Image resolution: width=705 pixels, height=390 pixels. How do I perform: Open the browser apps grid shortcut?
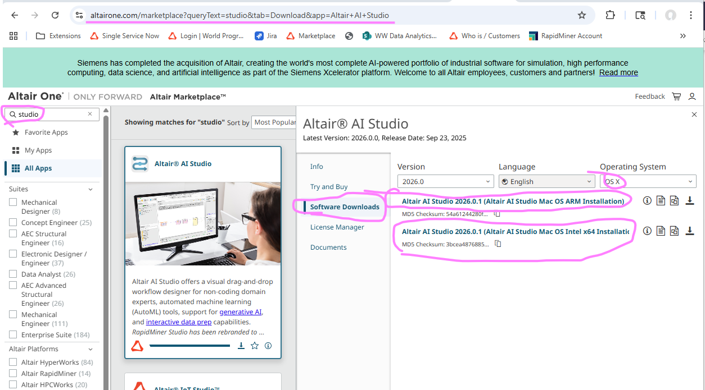pyautogui.click(x=13, y=36)
